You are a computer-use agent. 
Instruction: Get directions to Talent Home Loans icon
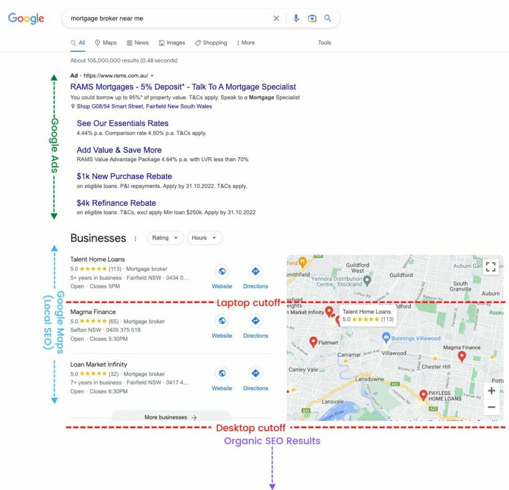point(255,271)
